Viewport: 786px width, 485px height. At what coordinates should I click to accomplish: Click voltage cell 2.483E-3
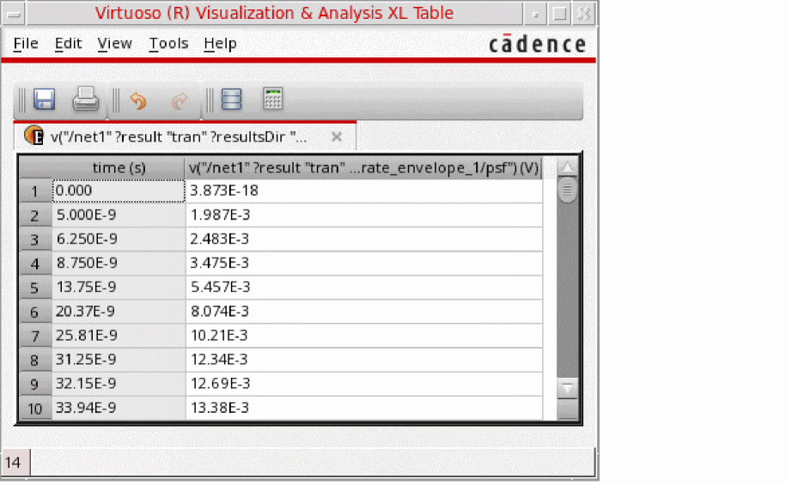(364, 239)
